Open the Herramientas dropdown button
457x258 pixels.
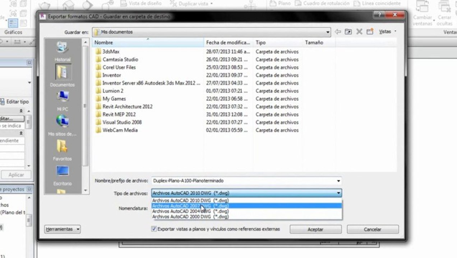(x=63, y=229)
